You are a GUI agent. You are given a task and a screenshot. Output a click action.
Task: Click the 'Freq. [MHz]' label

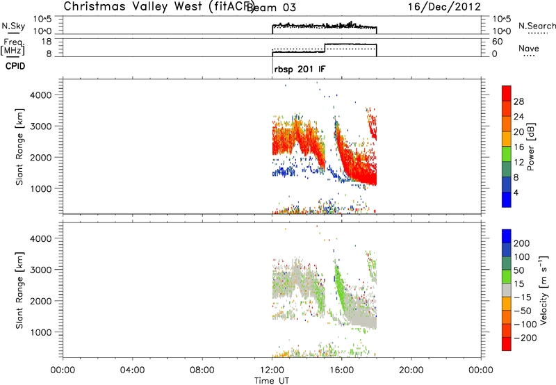point(13,47)
